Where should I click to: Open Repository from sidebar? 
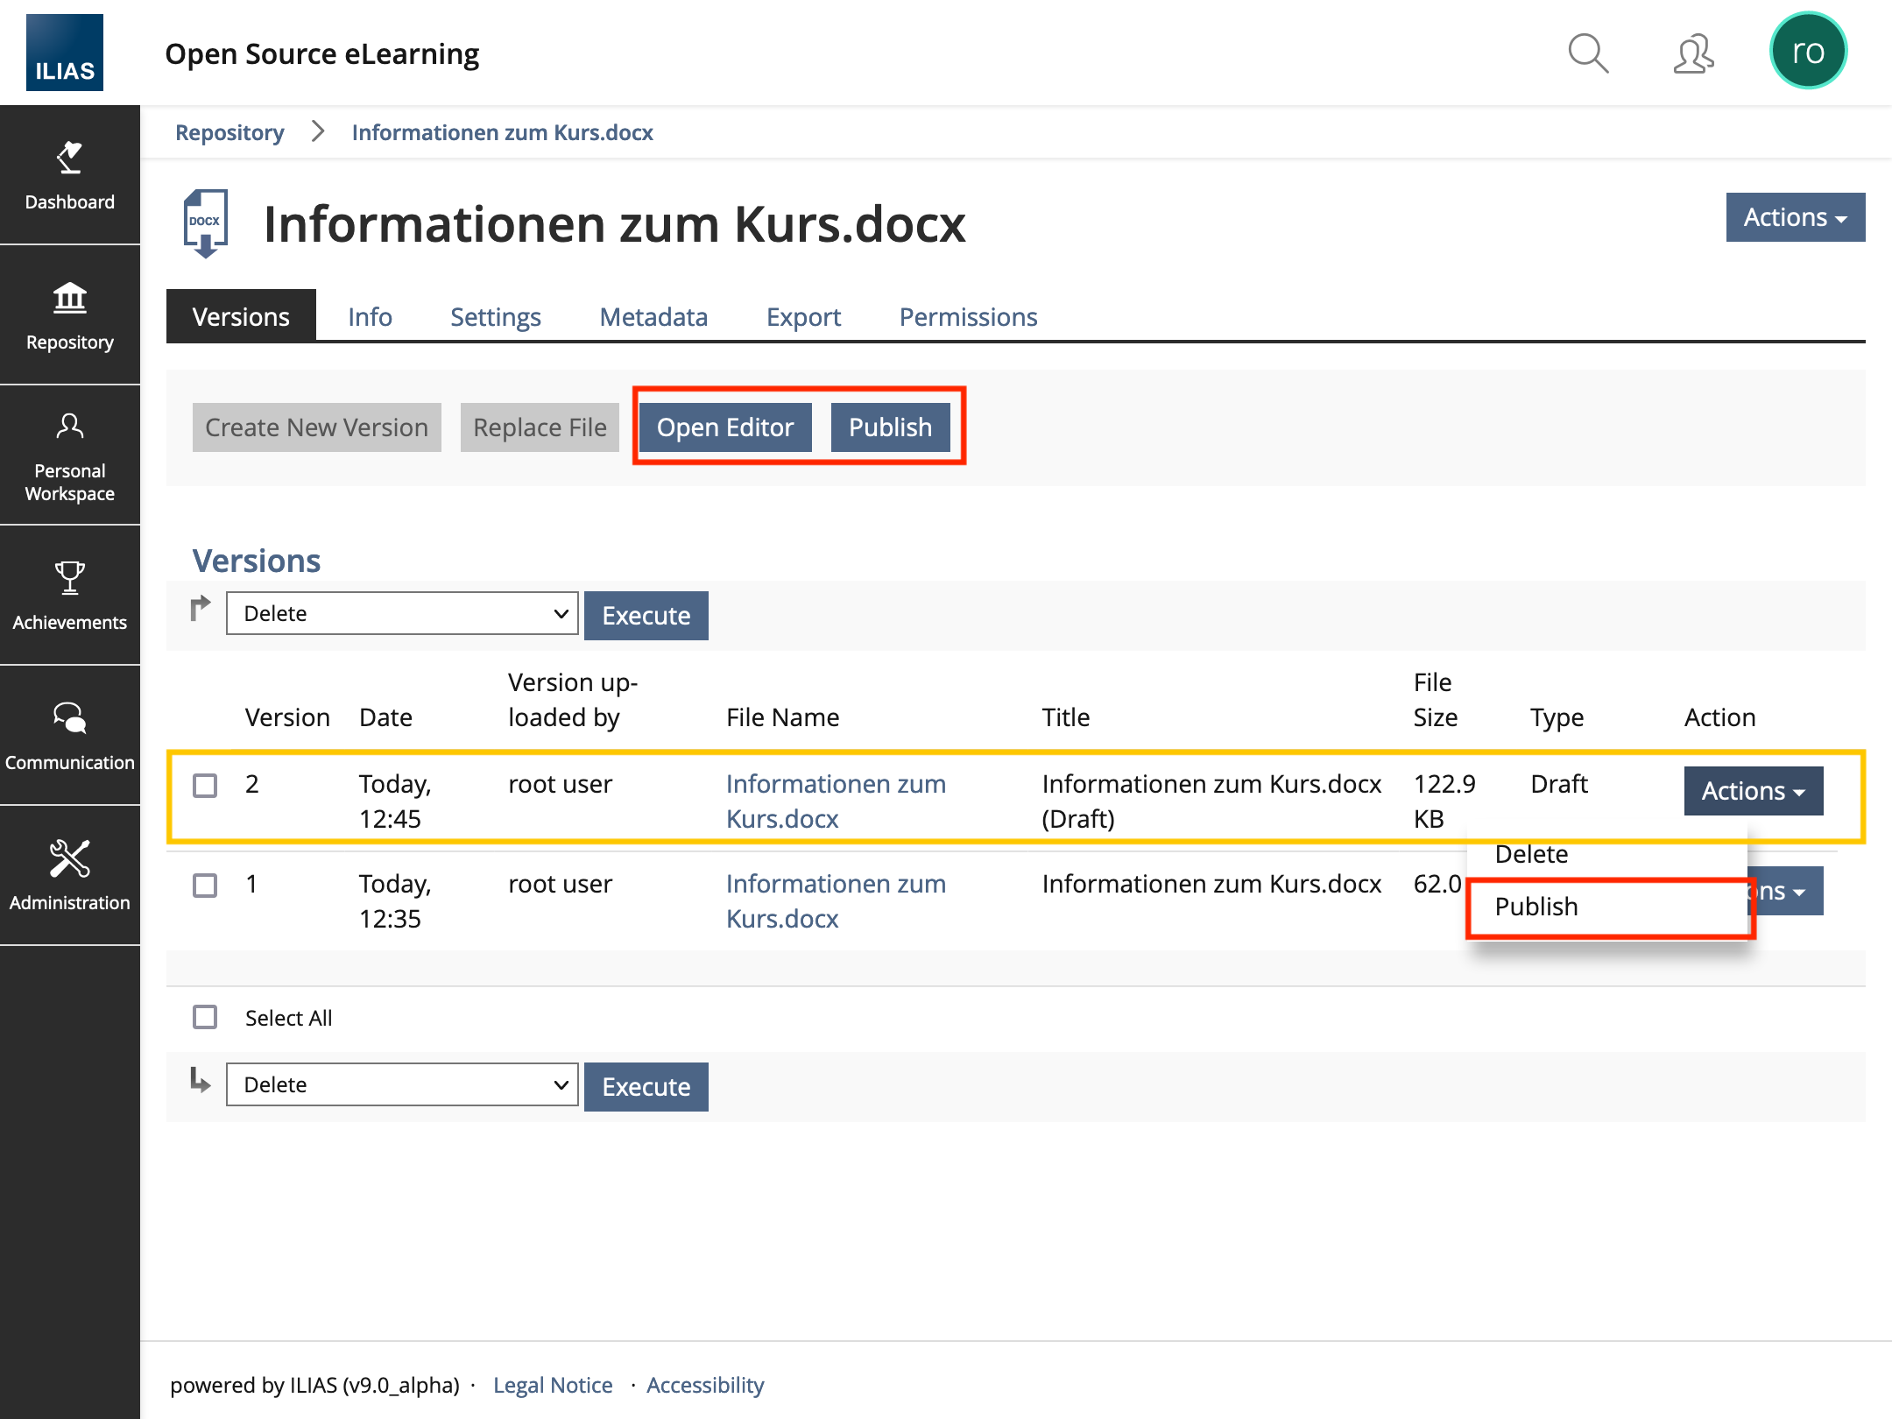click(x=69, y=315)
